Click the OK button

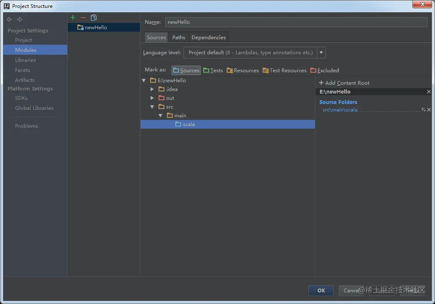click(x=321, y=291)
